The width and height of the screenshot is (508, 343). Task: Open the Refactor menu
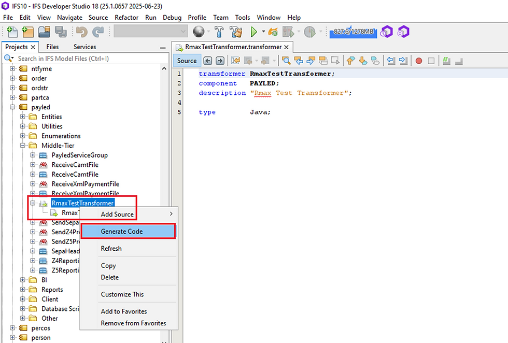click(x=126, y=18)
